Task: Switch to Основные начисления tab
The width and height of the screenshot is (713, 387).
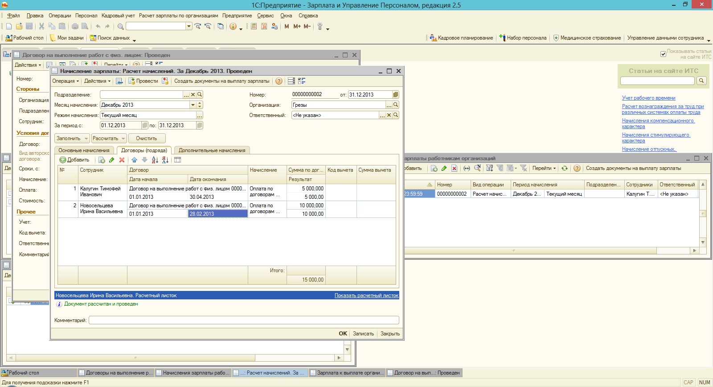Action: (84, 150)
